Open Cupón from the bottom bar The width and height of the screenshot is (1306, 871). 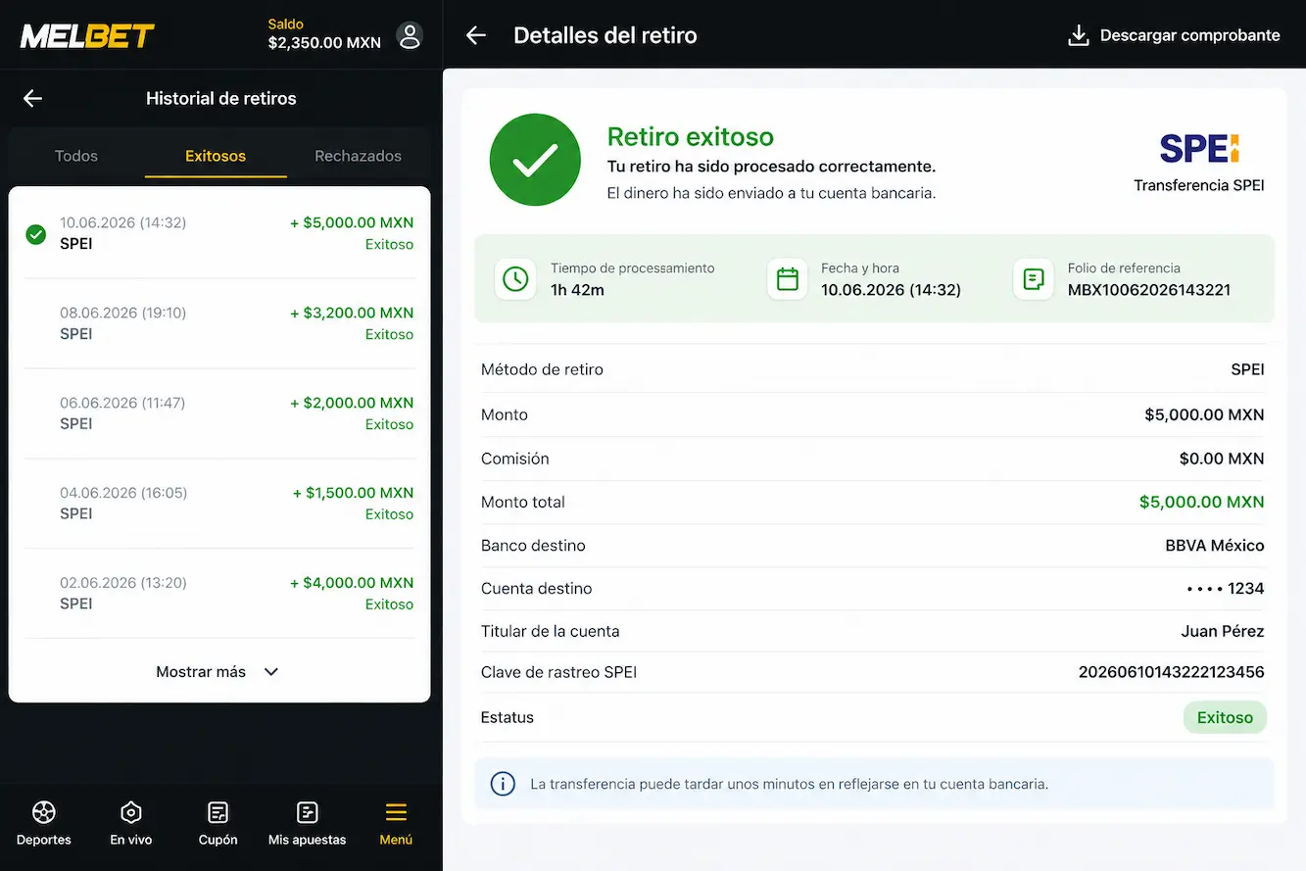[x=218, y=824]
